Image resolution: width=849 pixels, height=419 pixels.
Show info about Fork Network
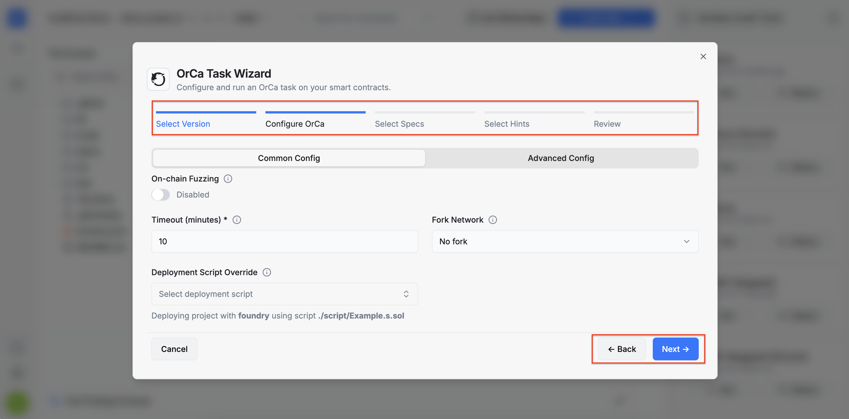[492, 220]
